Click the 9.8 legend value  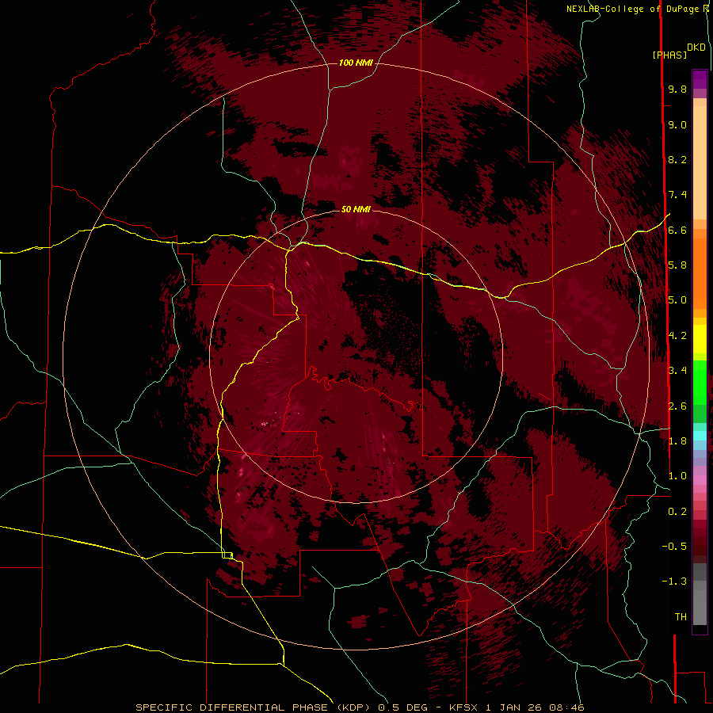677,89
